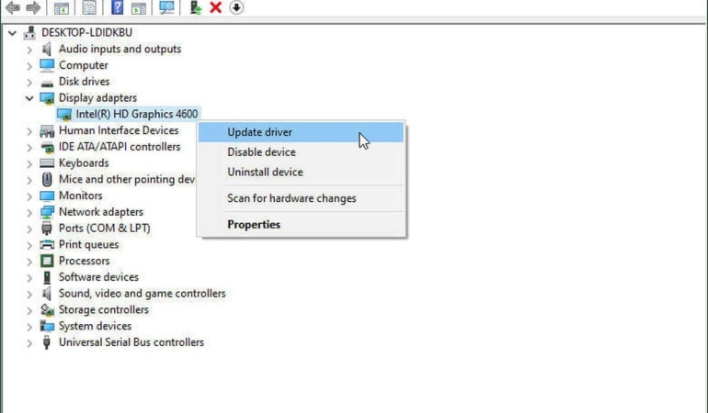Image resolution: width=708 pixels, height=413 pixels.
Task: Click the Human Interface Devices icon
Action: tap(47, 130)
